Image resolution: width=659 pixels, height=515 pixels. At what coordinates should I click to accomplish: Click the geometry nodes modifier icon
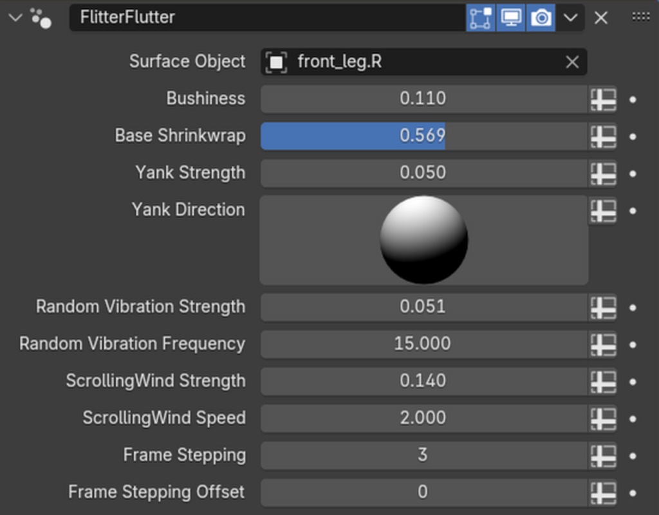pos(41,18)
